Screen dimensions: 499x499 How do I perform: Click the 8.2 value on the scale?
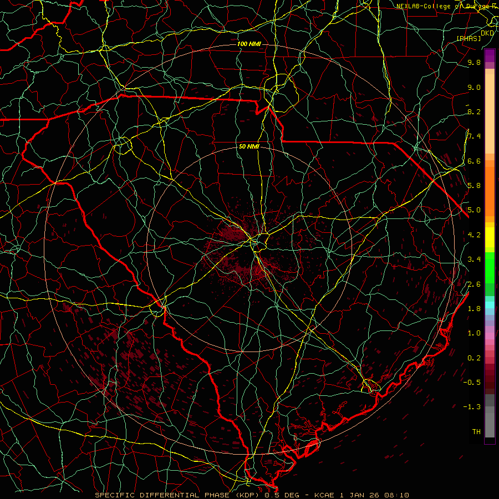pyautogui.click(x=474, y=111)
